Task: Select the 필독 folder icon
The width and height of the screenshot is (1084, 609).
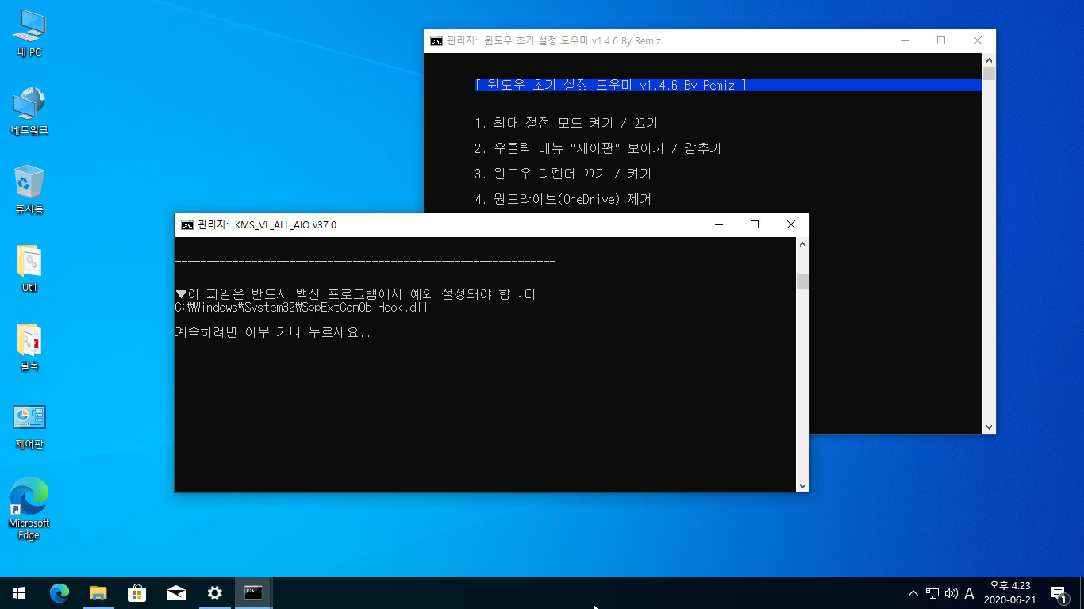Action: click(x=29, y=347)
